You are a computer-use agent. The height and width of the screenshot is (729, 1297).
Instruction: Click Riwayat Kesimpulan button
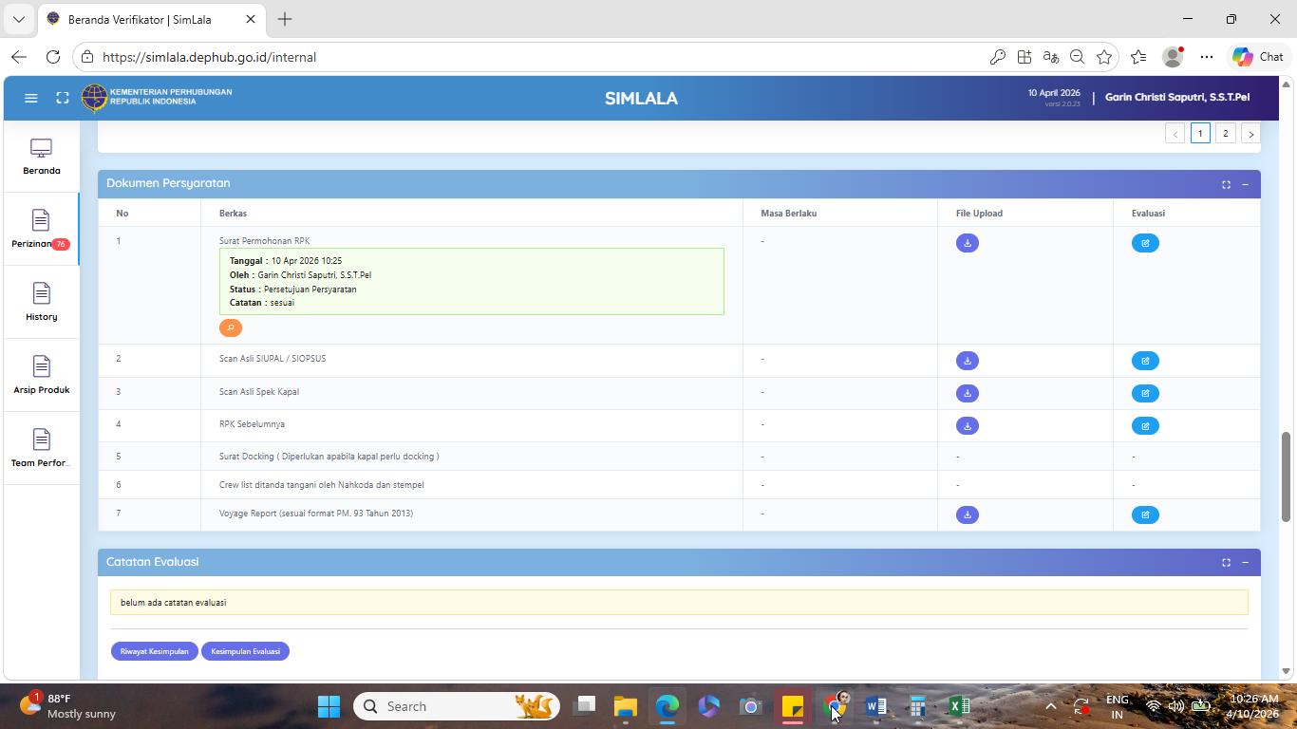pyautogui.click(x=154, y=651)
